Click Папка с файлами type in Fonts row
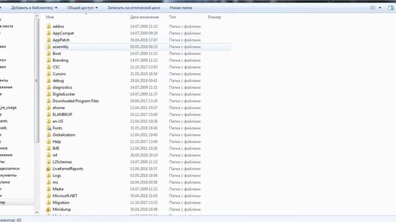The width and height of the screenshot is (396, 222). tap(185, 128)
